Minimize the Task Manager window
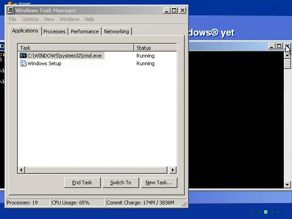The height and width of the screenshot is (219, 292). tap(167, 10)
